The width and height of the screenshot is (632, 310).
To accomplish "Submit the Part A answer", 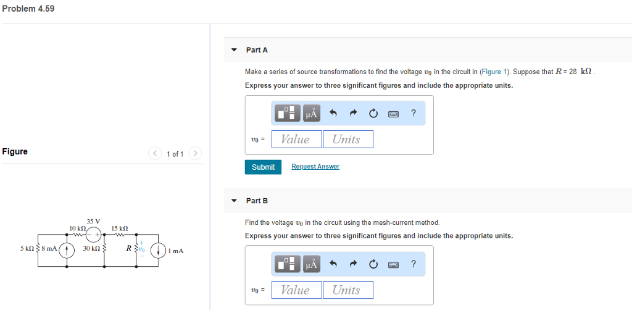I will (263, 167).
